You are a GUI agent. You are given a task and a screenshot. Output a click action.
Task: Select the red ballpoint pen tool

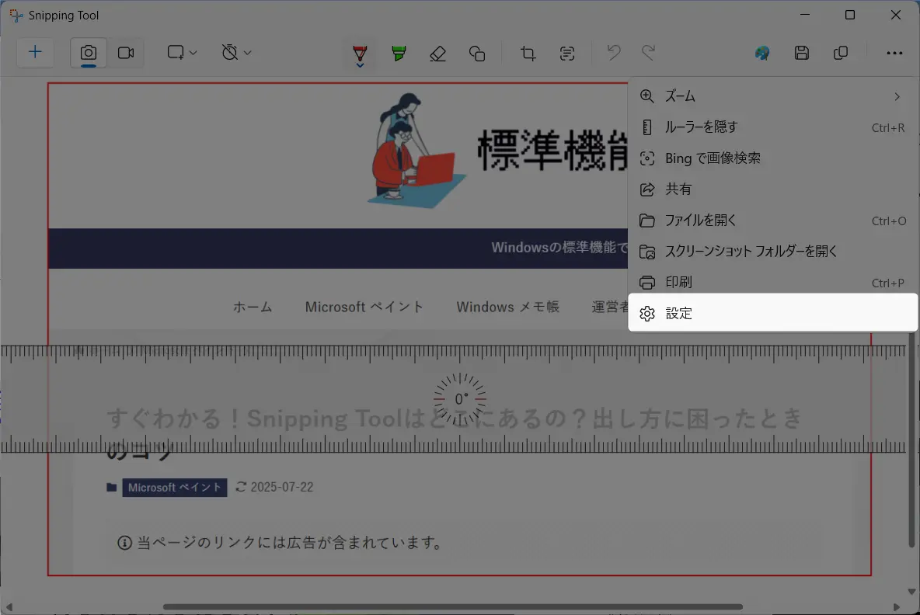click(360, 54)
